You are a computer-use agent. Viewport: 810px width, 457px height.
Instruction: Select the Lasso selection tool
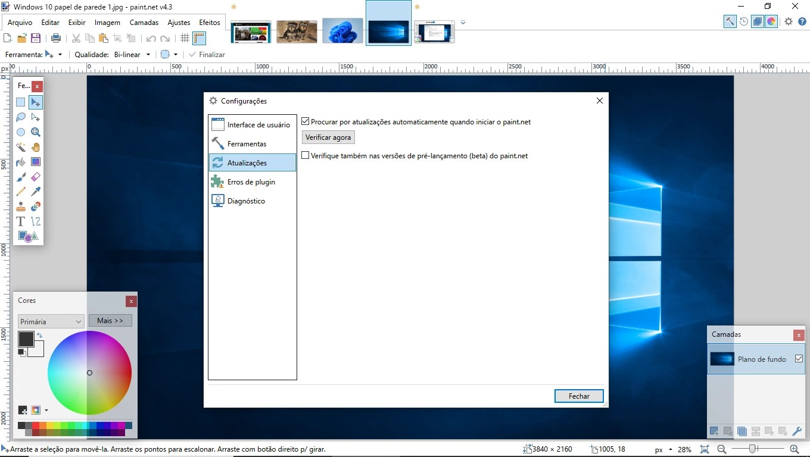20,117
